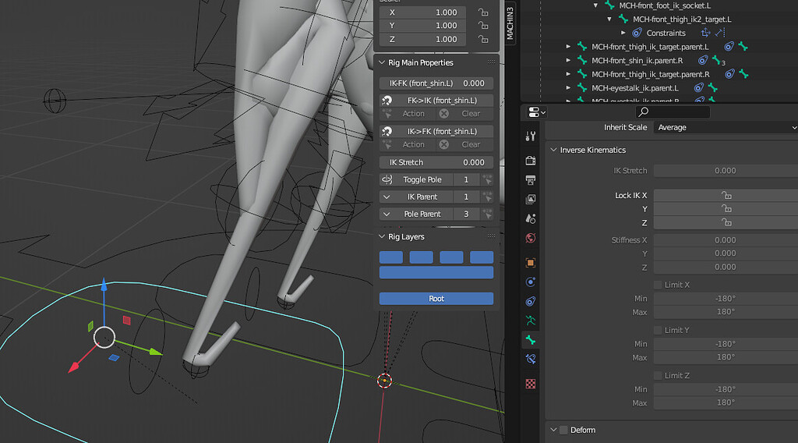Viewport: 798px width, 443px height.
Task: Toggle the Scale Z lock
Action: (x=483, y=39)
